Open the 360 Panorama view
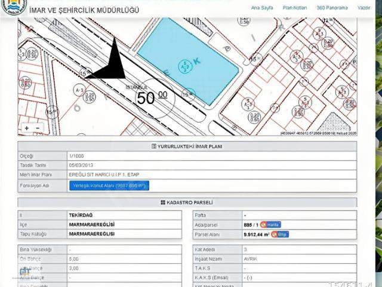The width and height of the screenshot is (382, 287). [332, 8]
